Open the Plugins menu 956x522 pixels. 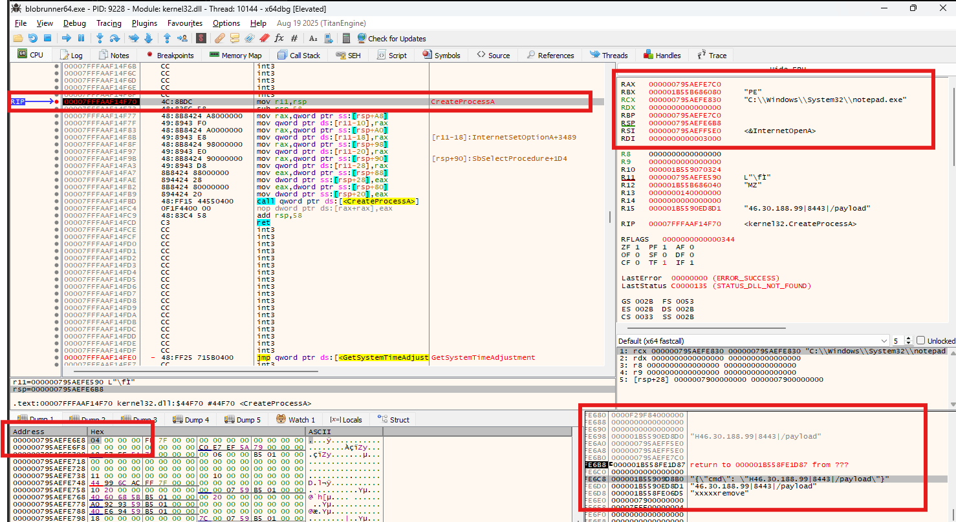coord(144,23)
